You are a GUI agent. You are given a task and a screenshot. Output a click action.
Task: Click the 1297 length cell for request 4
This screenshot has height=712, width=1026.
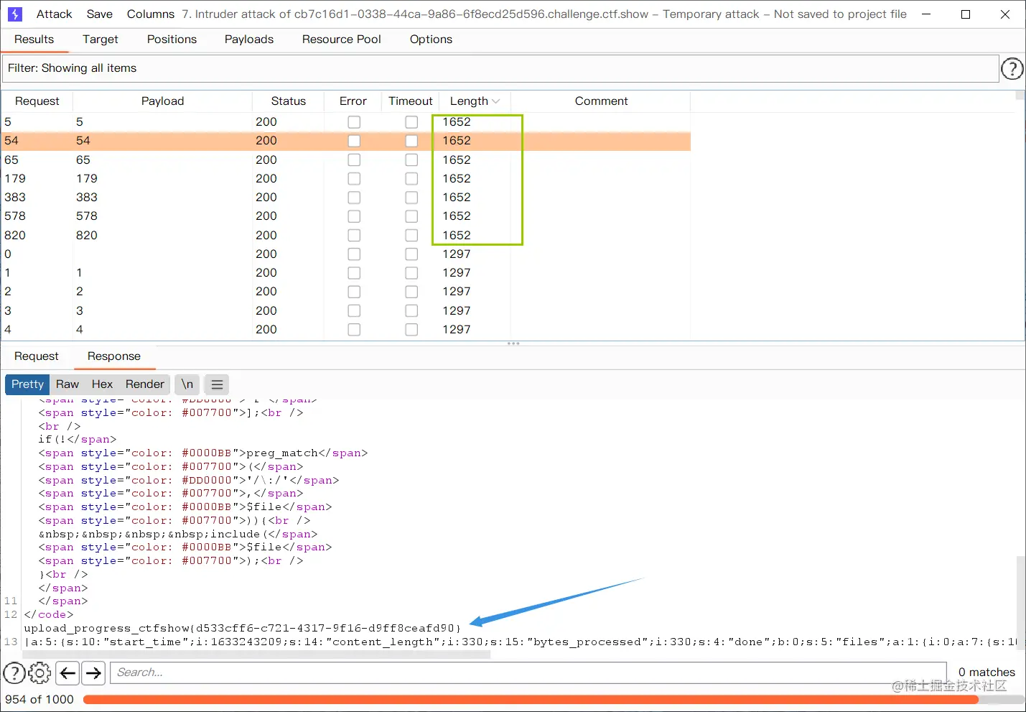click(457, 330)
